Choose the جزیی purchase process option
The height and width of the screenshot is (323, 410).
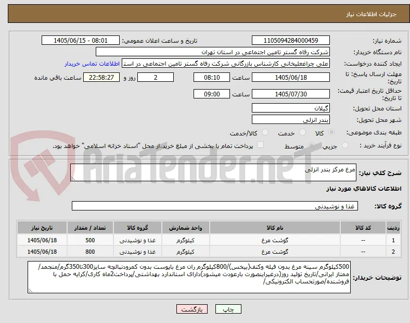(345, 145)
